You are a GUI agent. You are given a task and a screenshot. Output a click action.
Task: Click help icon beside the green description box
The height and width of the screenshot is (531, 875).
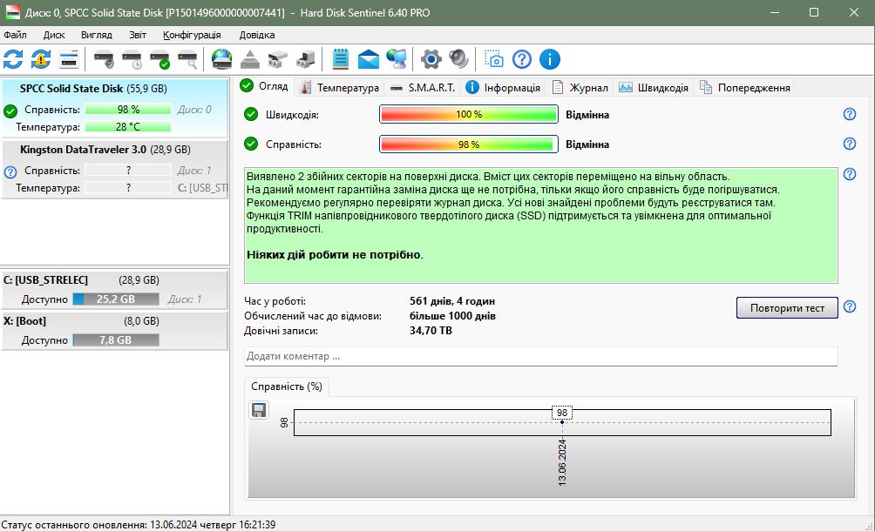tap(850, 174)
